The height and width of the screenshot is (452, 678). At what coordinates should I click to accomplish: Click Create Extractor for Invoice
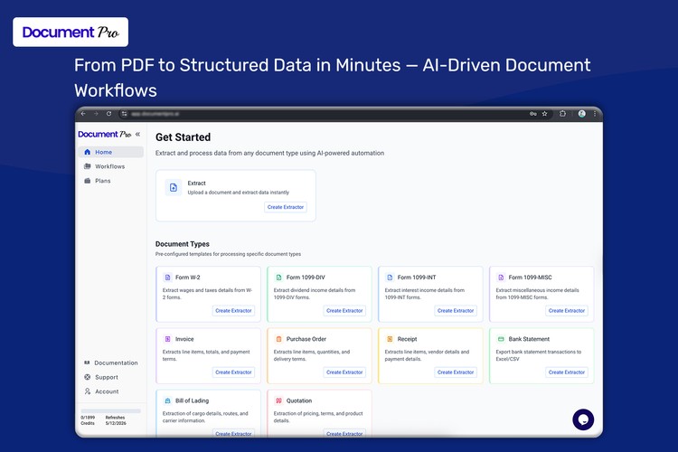pyautogui.click(x=233, y=372)
